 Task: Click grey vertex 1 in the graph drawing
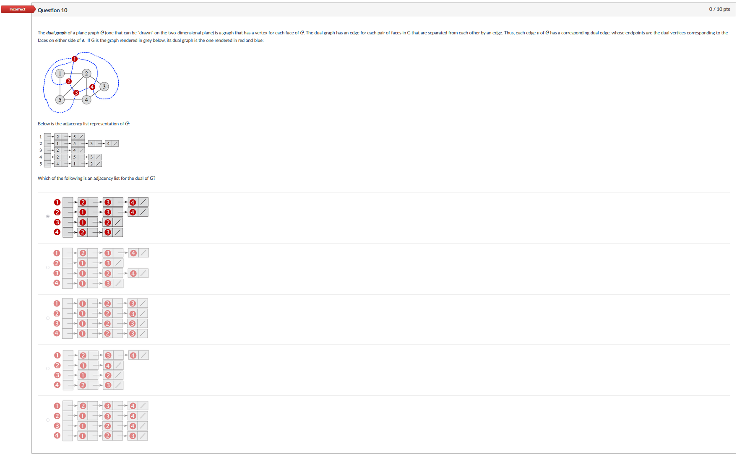pyautogui.click(x=60, y=73)
